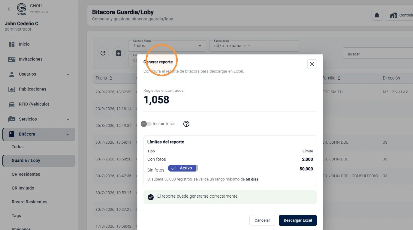Image resolution: width=413 pixels, height=230 pixels.
Task: Select Guardia / Loby menu item
Action: (x=39, y=160)
